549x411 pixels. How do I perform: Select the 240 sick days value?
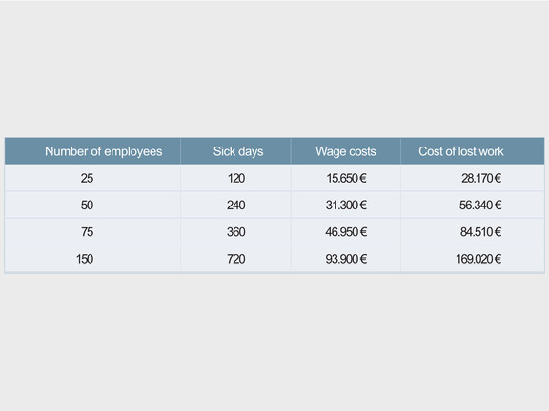coord(236,205)
